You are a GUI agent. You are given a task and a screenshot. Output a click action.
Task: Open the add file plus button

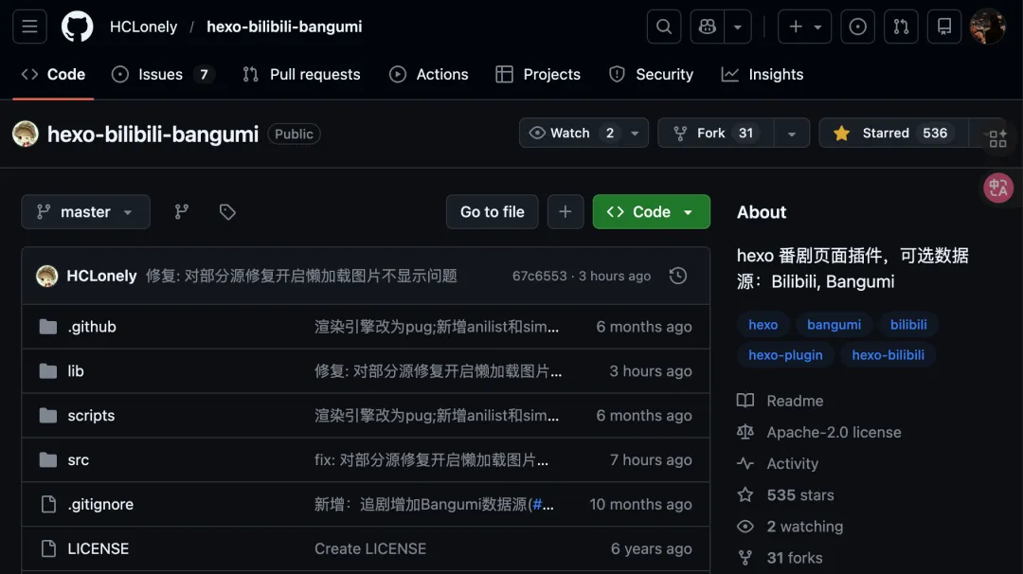coord(565,212)
